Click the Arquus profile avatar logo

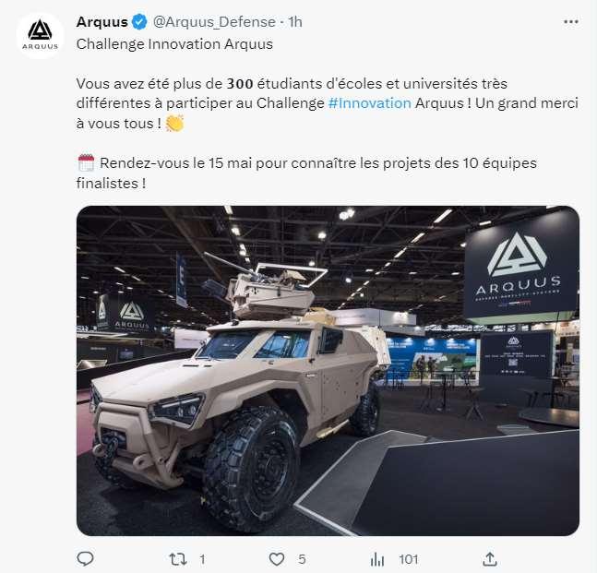point(40,35)
